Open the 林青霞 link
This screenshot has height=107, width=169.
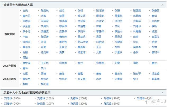point(137,31)
